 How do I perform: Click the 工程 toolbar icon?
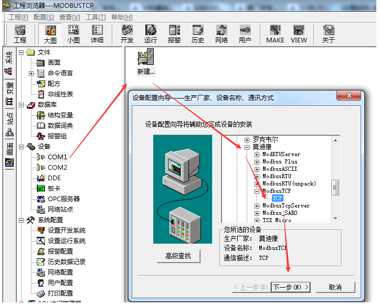tap(20, 34)
